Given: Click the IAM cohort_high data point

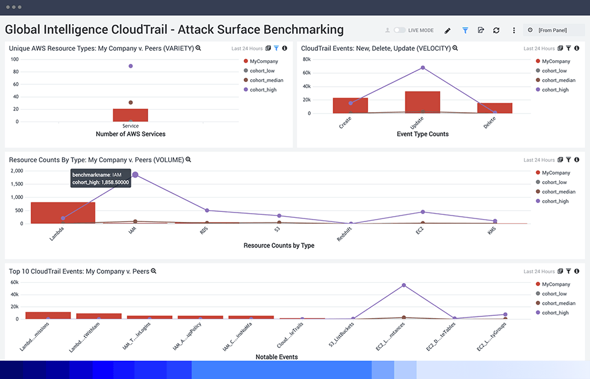Looking at the screenshot, I should pos(135,175).
